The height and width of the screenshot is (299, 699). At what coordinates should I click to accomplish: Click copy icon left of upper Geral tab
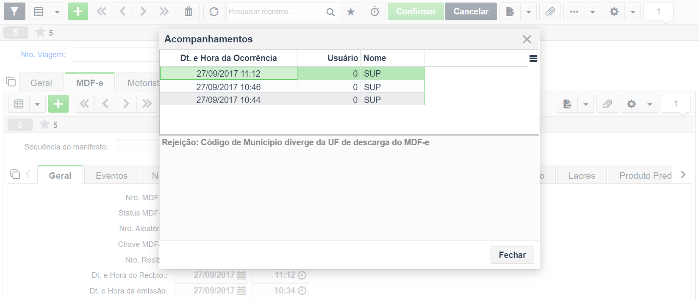(11, 81)
